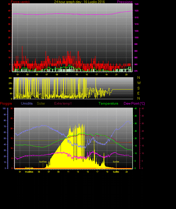The height and width of the screenshot is (209, 176).
Task: Click the 'SunRise' marker in lower graph
Action: (43, 162)
